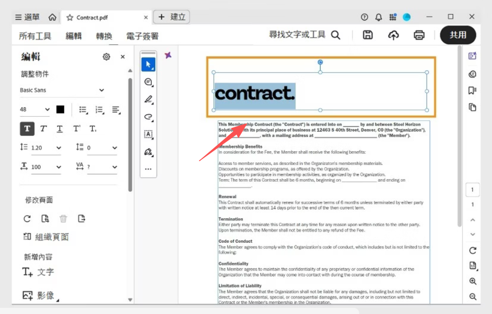492x314 pixels.
Task: Open more tools via ellipsis icon
Action: [148, 169]
